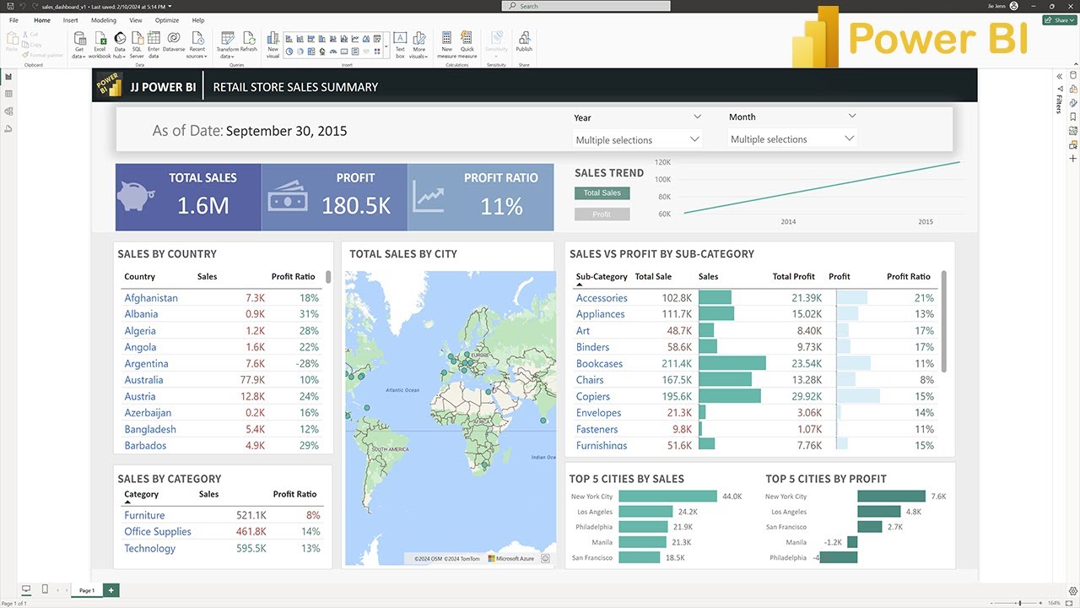
Task: Open the Bookmarks pane icon
Action: tap(1073, 117)
